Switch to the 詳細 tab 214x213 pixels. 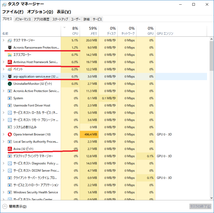coord(87,19)
